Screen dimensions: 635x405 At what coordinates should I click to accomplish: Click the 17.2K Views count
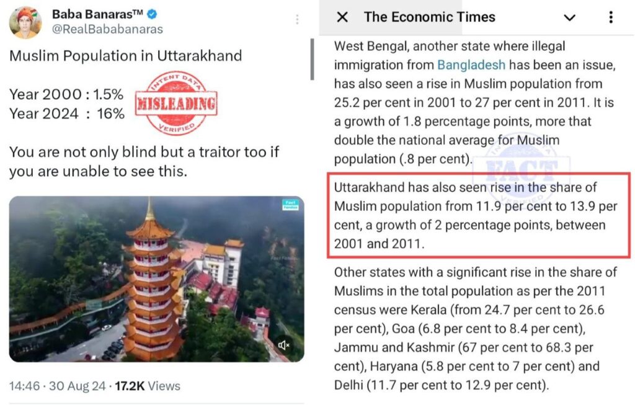click(148, 386)
